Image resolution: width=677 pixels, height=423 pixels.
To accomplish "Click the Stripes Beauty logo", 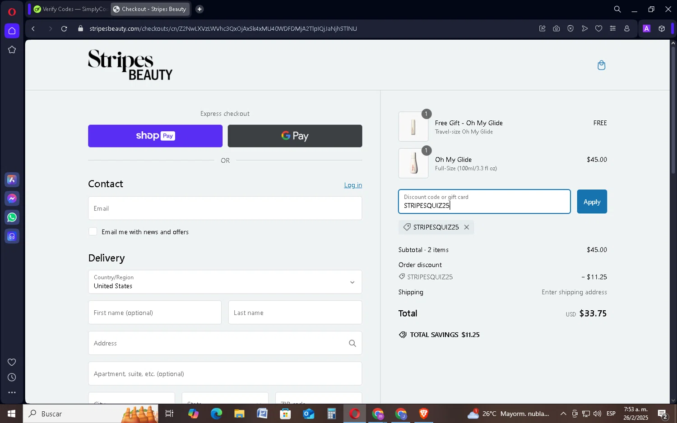I will point(130,65).
